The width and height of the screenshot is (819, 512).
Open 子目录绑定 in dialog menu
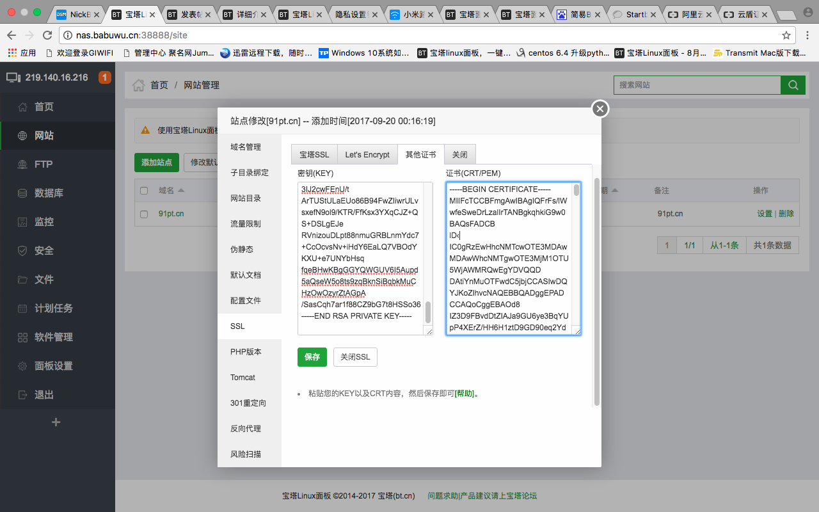pyautogui.click(x=250, y=173)
